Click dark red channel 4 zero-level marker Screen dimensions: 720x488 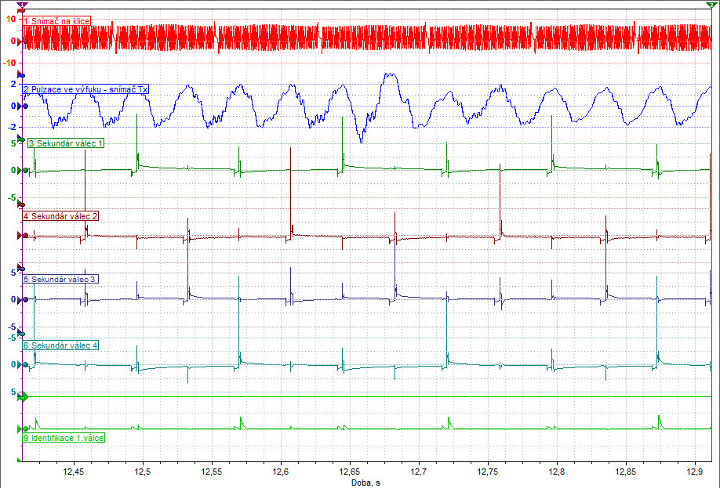(x=24, y=235)
